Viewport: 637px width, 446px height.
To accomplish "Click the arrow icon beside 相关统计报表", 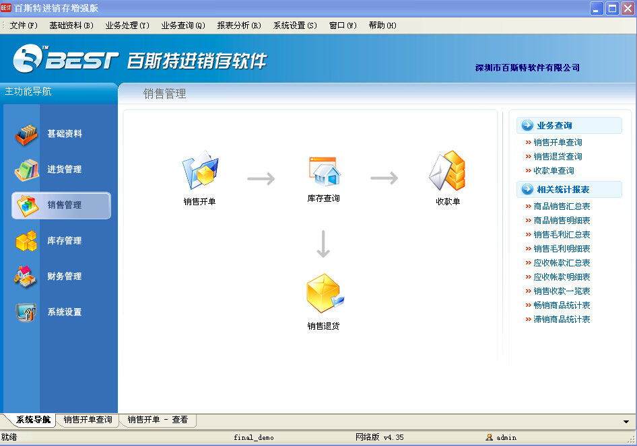I will [x=527, y=189].
